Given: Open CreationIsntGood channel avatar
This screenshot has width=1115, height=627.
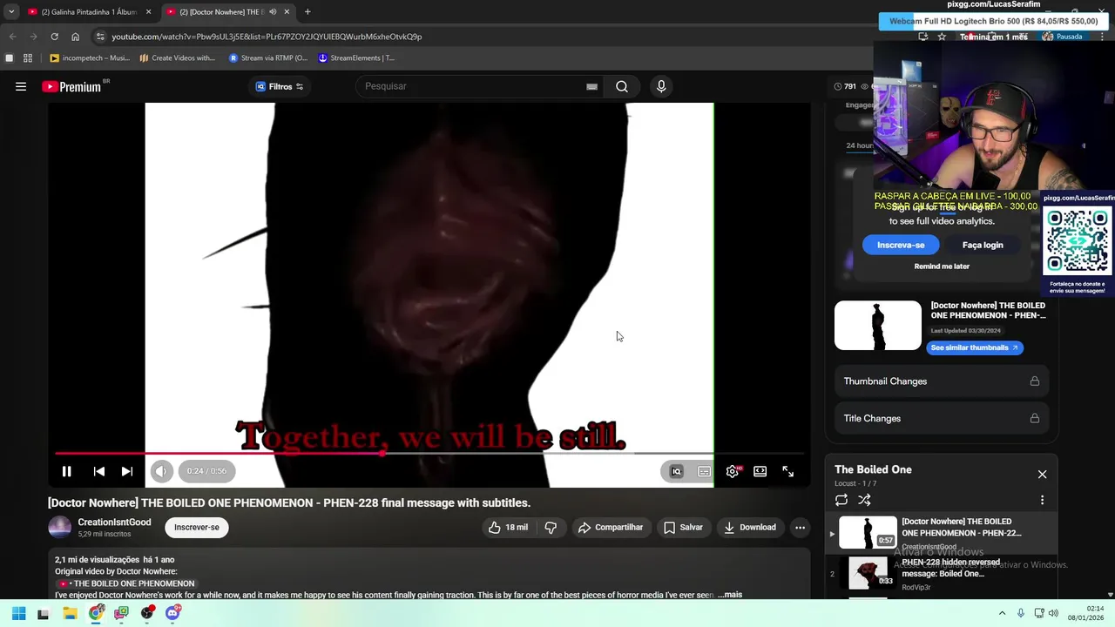Looking at the screenshot, I should pos(59,527).
